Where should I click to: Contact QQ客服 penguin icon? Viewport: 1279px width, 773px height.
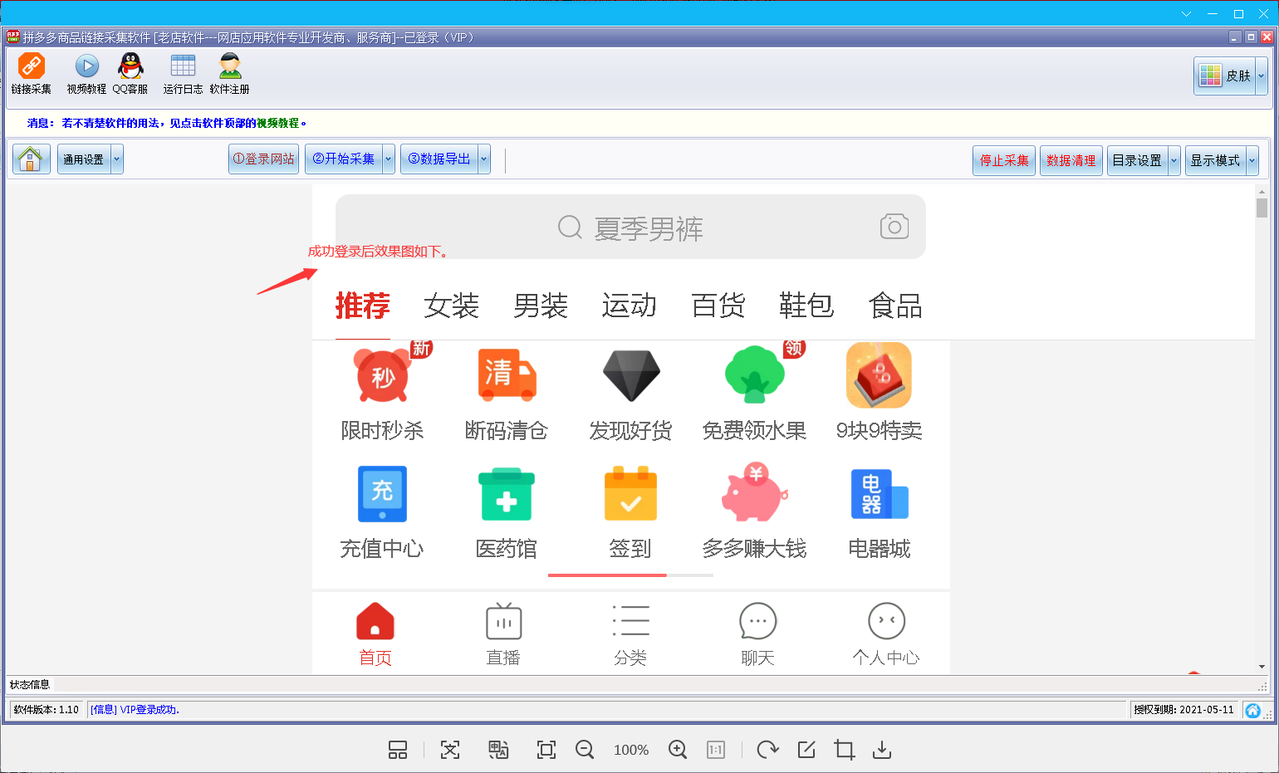click(x=130, y=73)
